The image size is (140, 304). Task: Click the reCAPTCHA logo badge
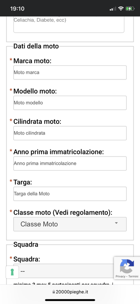[x=127, y=266]
